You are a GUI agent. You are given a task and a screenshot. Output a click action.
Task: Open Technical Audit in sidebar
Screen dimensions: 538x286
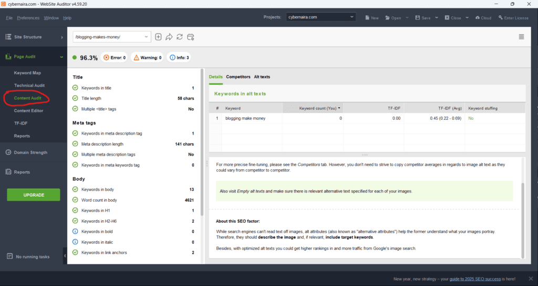(29, 85)
